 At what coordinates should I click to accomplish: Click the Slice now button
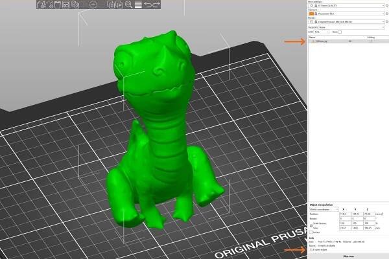[348, 256]
